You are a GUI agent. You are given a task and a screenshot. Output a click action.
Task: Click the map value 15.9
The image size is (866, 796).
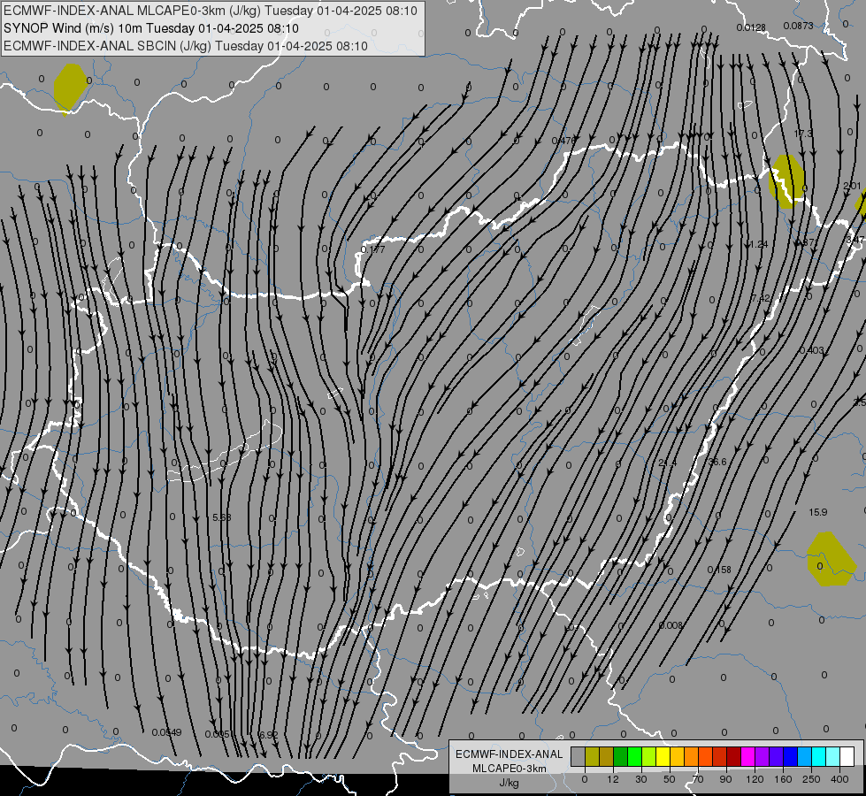[818, 512]
